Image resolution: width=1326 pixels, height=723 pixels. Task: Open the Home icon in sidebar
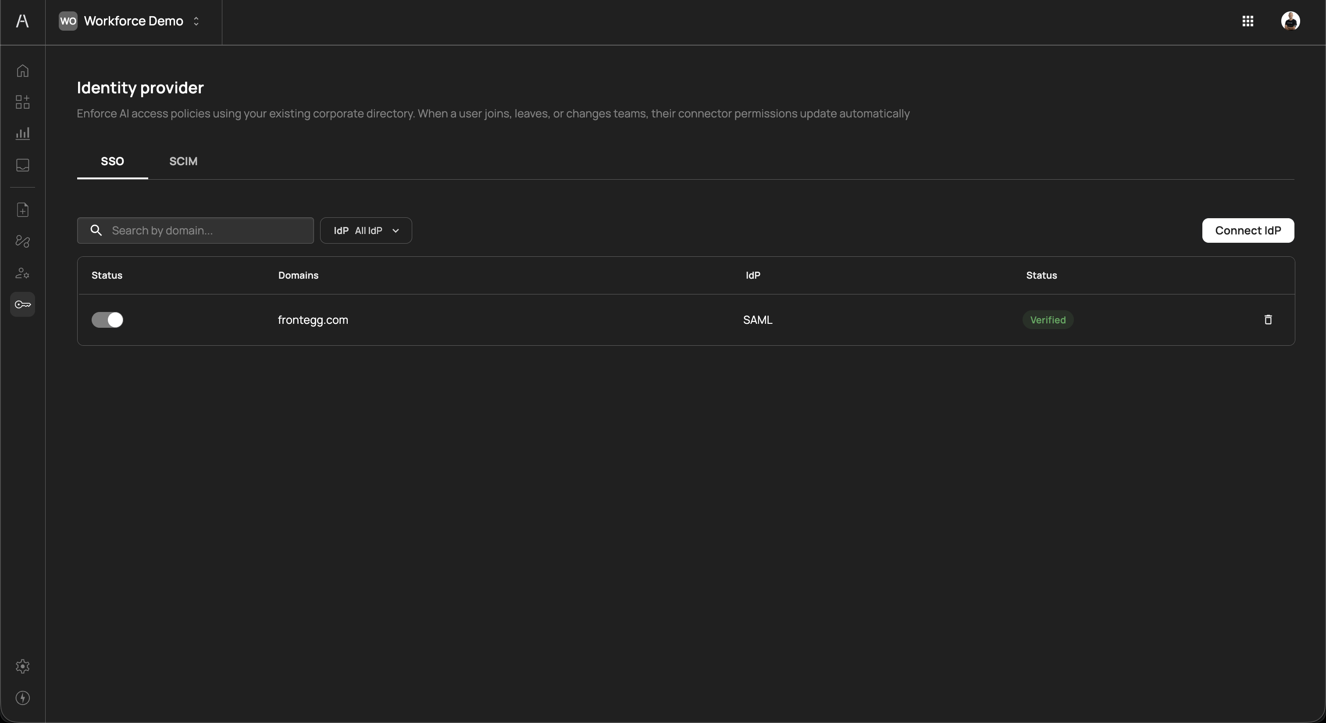tap(23, 71)
